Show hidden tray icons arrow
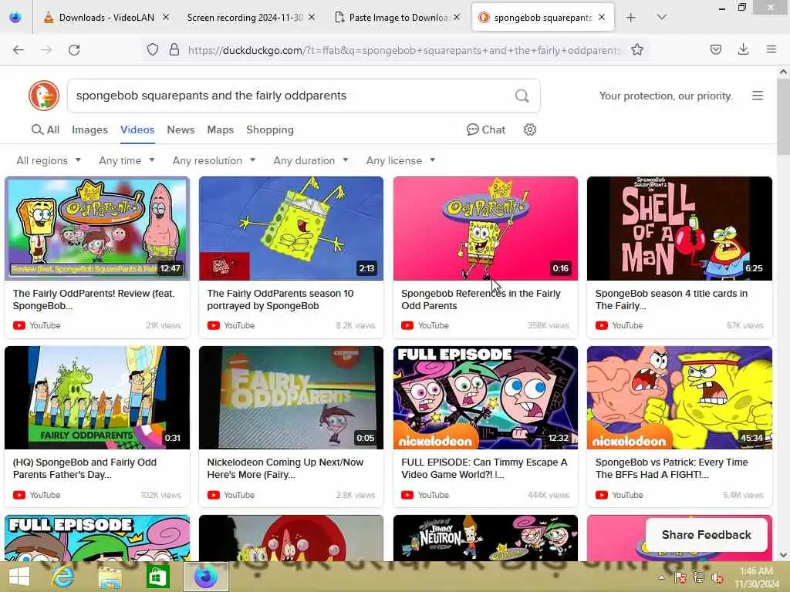Image resolution: width=790 pixels, height=592 pixels. point(661,577)
